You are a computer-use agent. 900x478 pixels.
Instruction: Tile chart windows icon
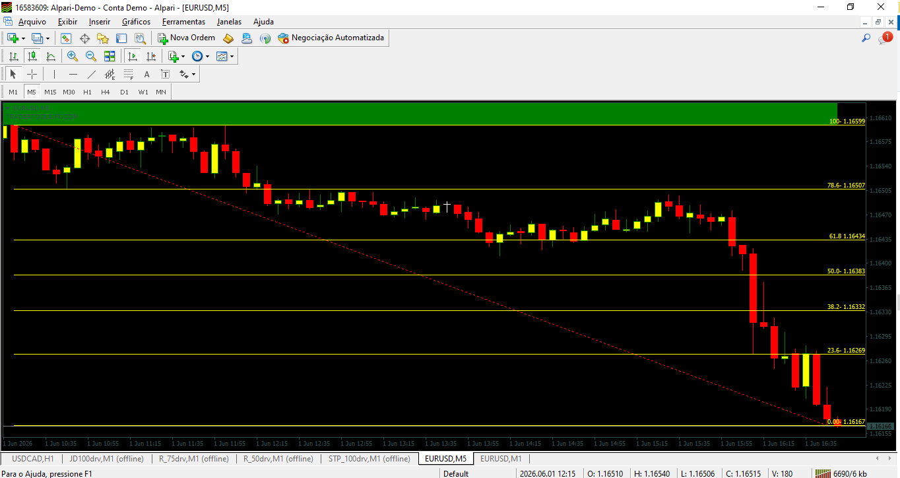[110, 56]
